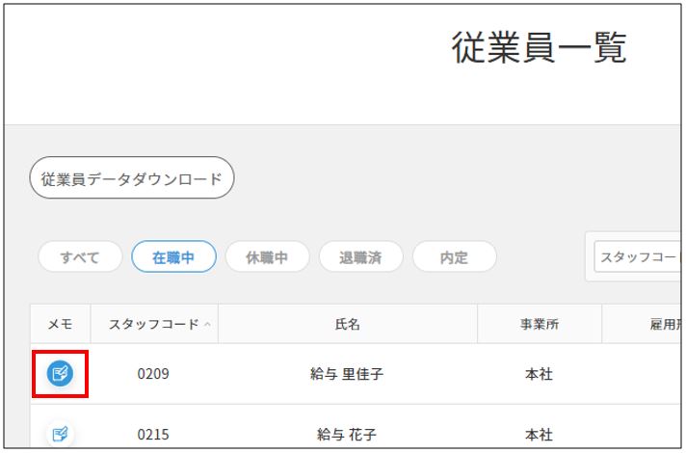Screen dimensions: 686x453
Task: Show employees in the 休職中 tab
Action: tap(267, 257)
